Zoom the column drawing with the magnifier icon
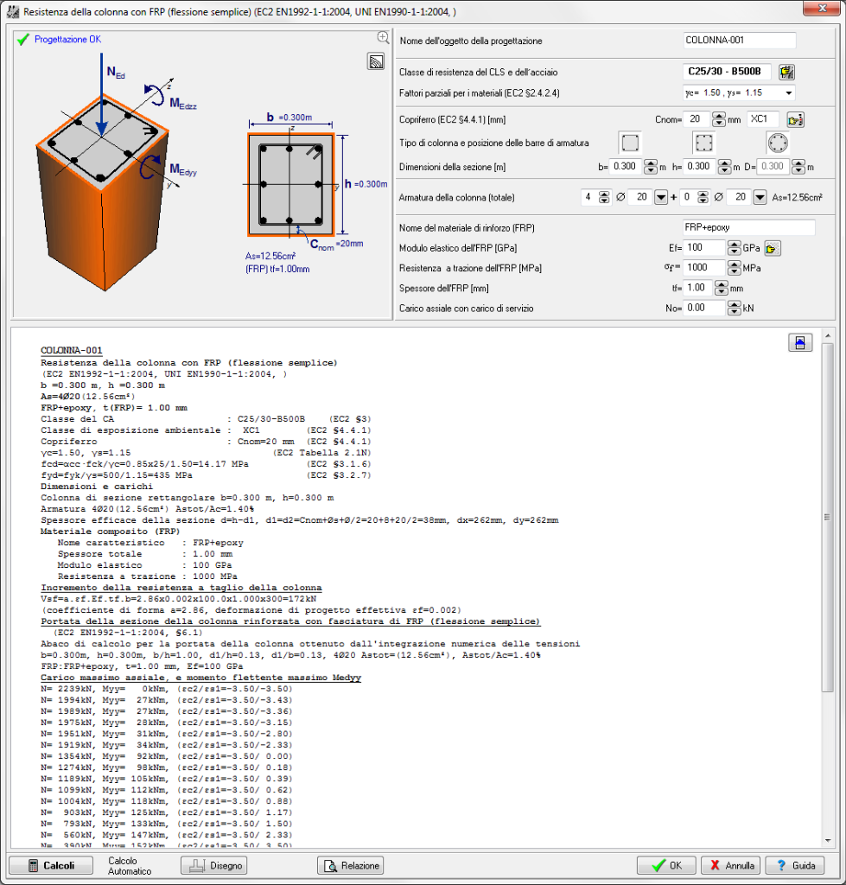 [383, 38]
